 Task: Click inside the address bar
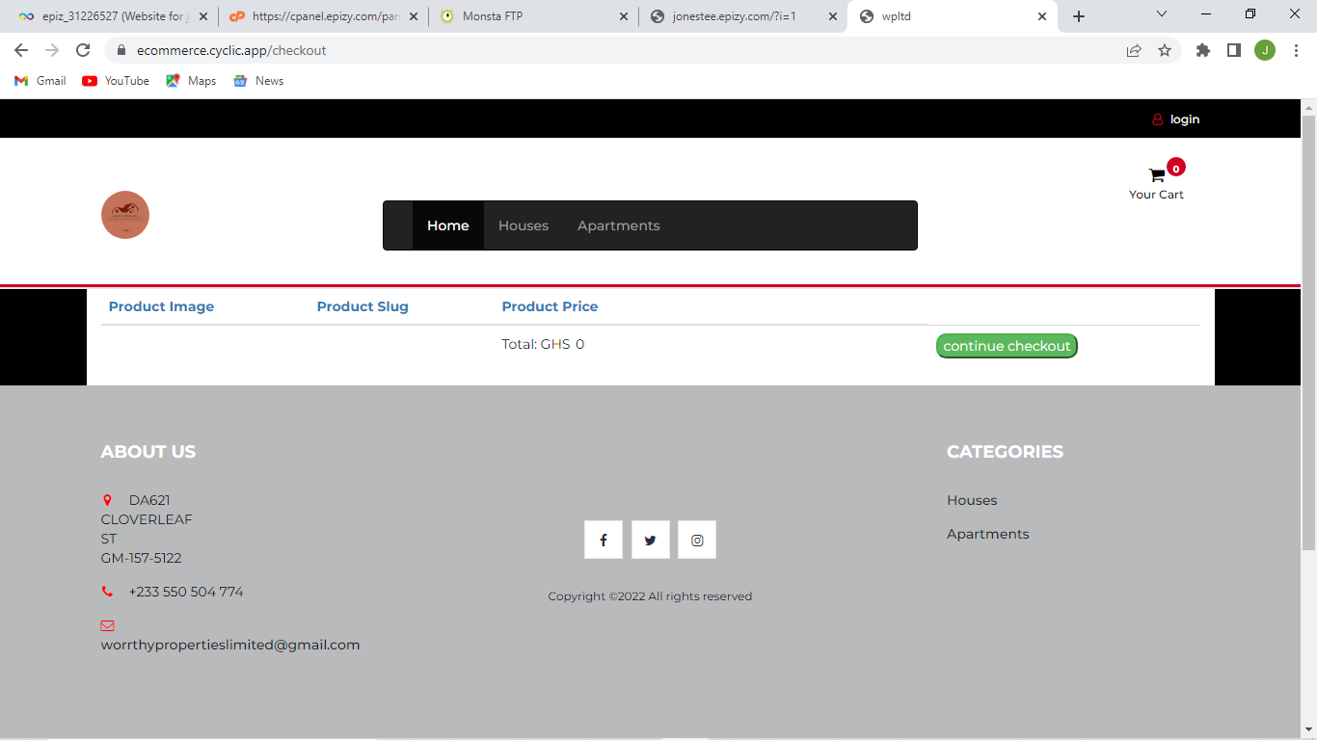tap(386, 49)
